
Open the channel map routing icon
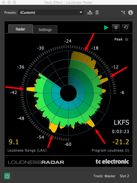click(123, 12)
